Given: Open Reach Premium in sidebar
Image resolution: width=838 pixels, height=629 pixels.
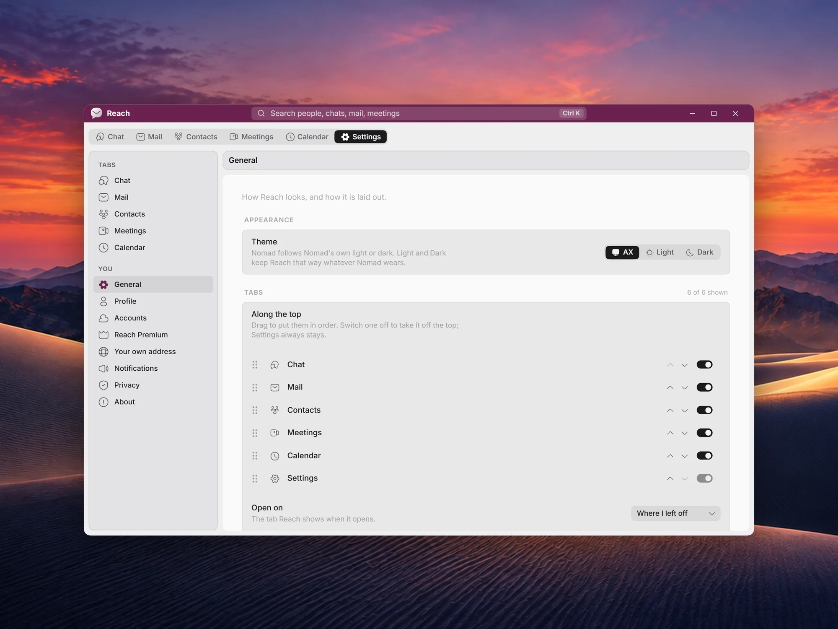Looking at the screenshot, I should pos(153,335).
